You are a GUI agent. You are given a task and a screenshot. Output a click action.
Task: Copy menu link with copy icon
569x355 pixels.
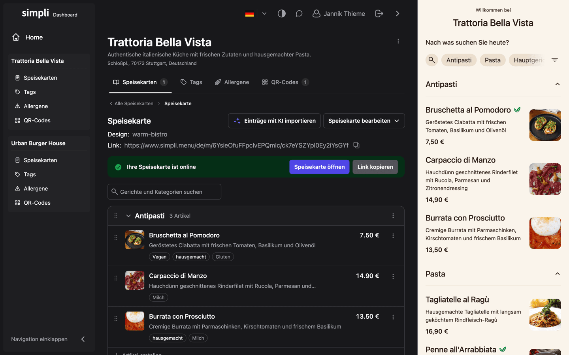356,145
